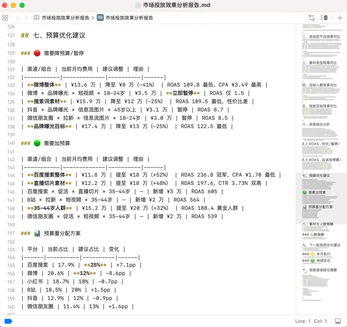Click ROAS 564 cell on line 147
The width and height of the screenshot is (347, 327).
click(187, 200)
